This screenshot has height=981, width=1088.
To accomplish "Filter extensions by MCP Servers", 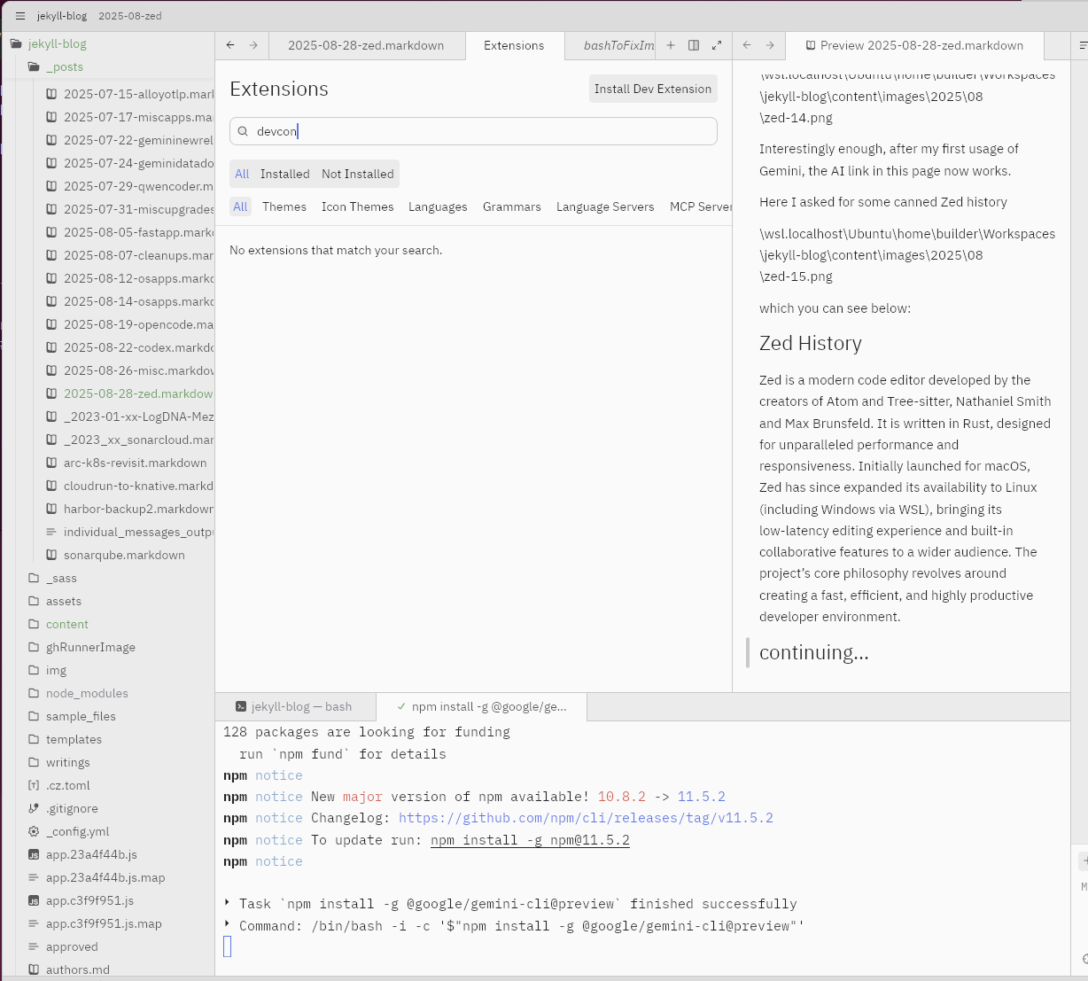I will point(699,206).
